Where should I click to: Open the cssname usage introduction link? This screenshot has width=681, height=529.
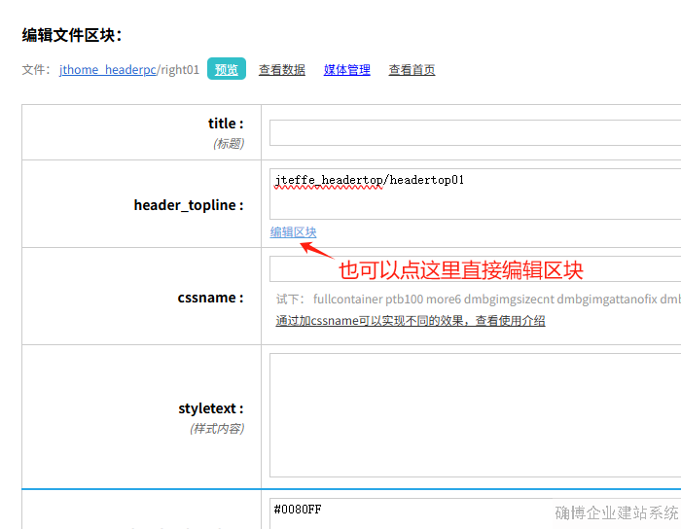tap(411, 321)
